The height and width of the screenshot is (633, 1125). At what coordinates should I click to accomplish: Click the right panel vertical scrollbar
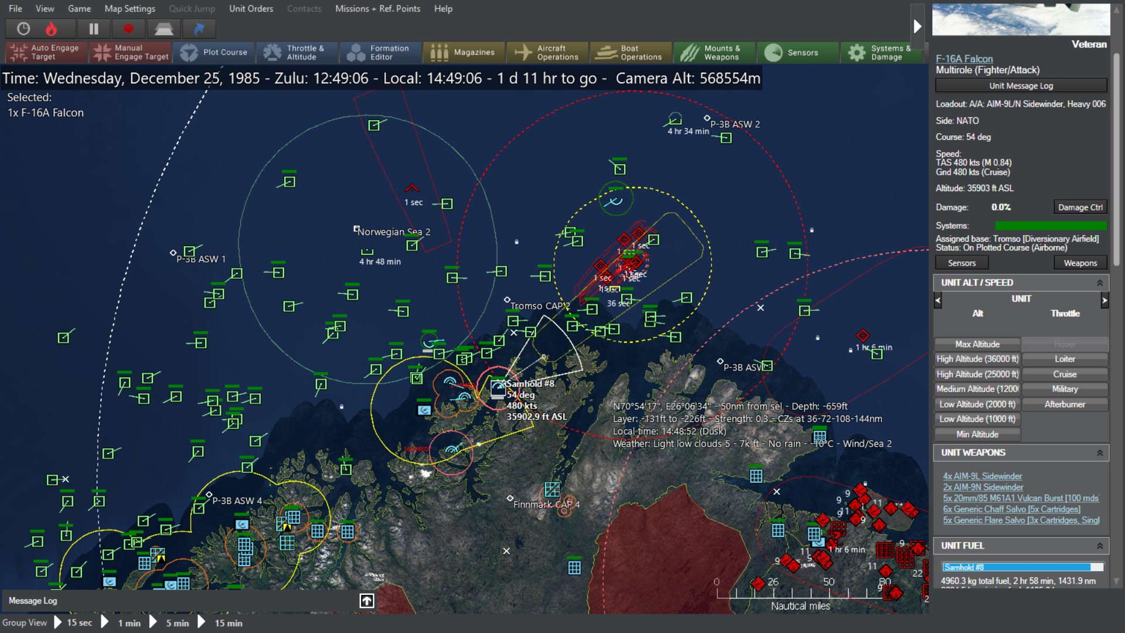tap(1117, 158)
